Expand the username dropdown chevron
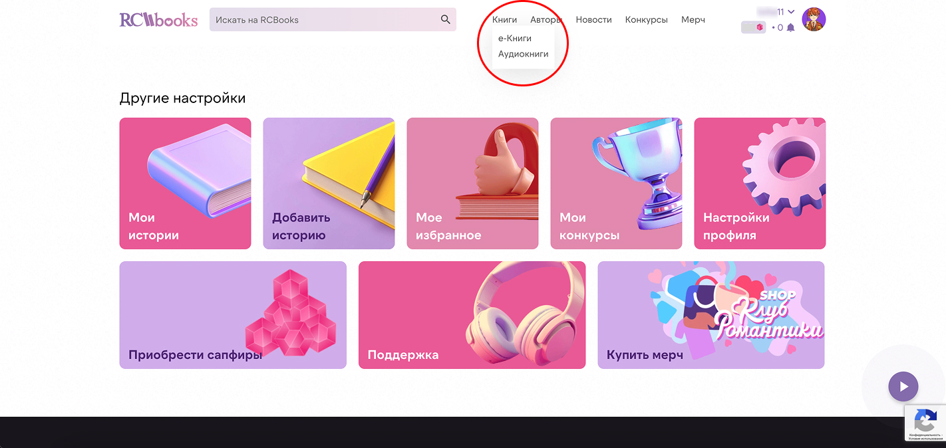Viewport: 946px width, 448px height. (791, 12)
